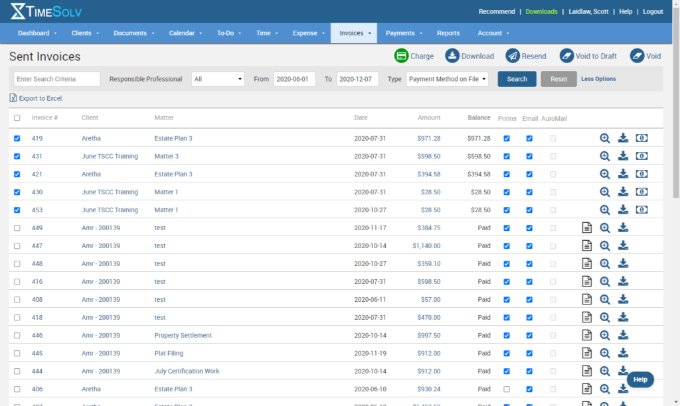This screenshot has width=680, height=406.
Task: Uncheck the selection checkbox for invoice 419
Action: [x=17, y=139]
